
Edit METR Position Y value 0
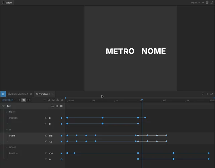coord(50,124)
